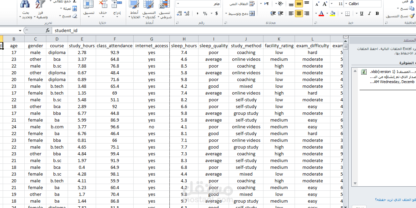The width and height of the screenshot is (416, 208).
Task: Select column J header
Action: (x=246, y=39)
